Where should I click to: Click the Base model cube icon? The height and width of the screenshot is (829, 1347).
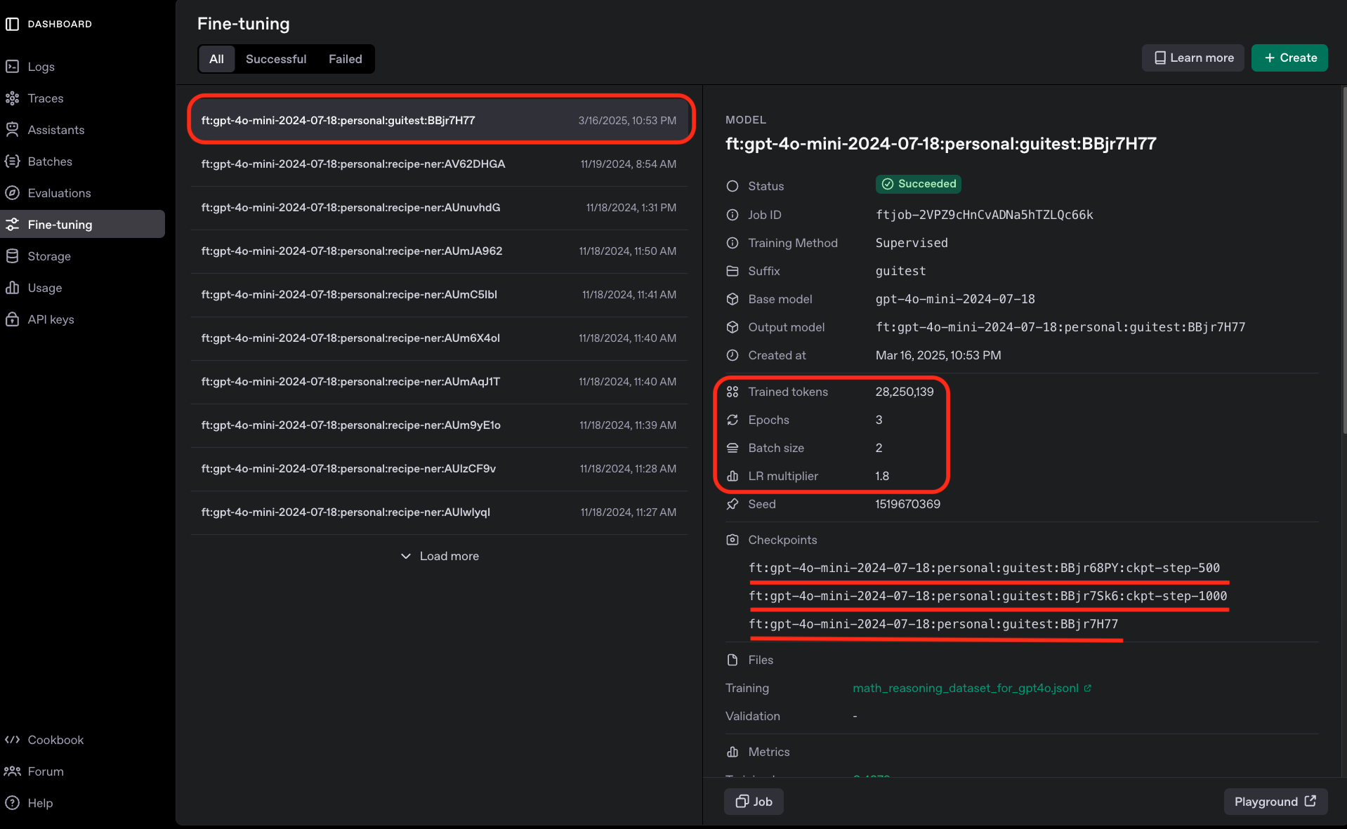pyautogui.click(x=732, y=299)
